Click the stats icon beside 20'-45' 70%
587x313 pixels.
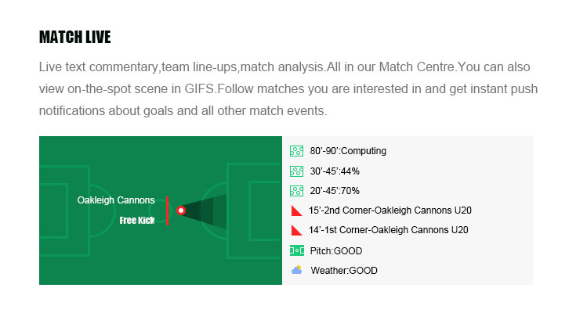tap(296, 191)
